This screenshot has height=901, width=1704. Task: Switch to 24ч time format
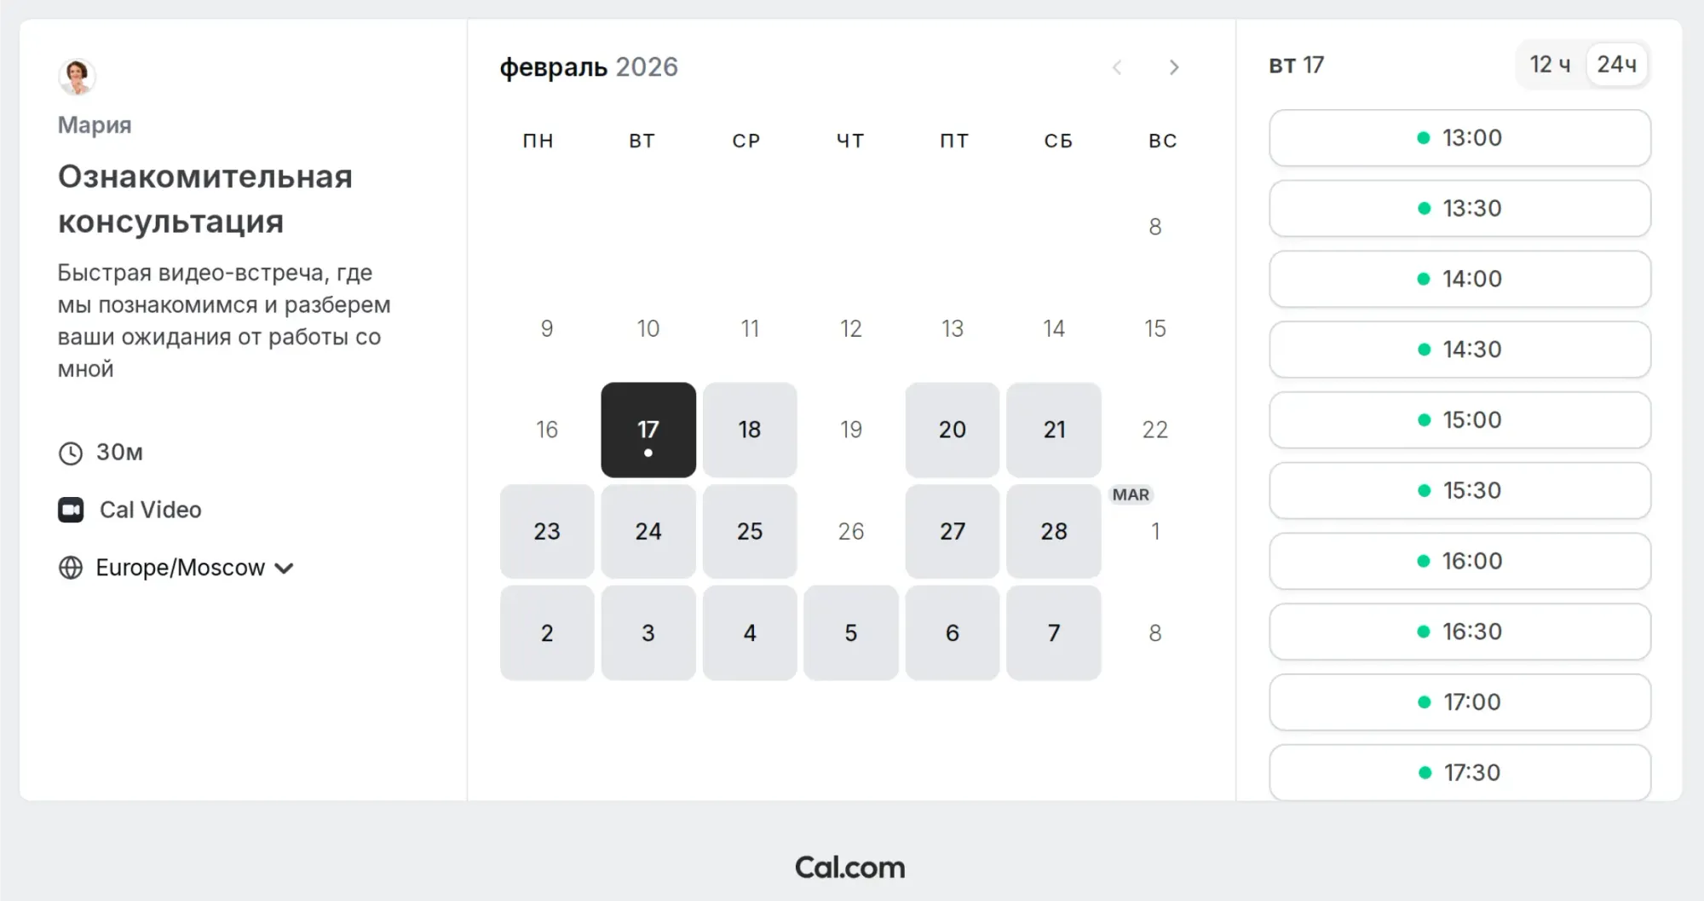(x=1616, y=65)
